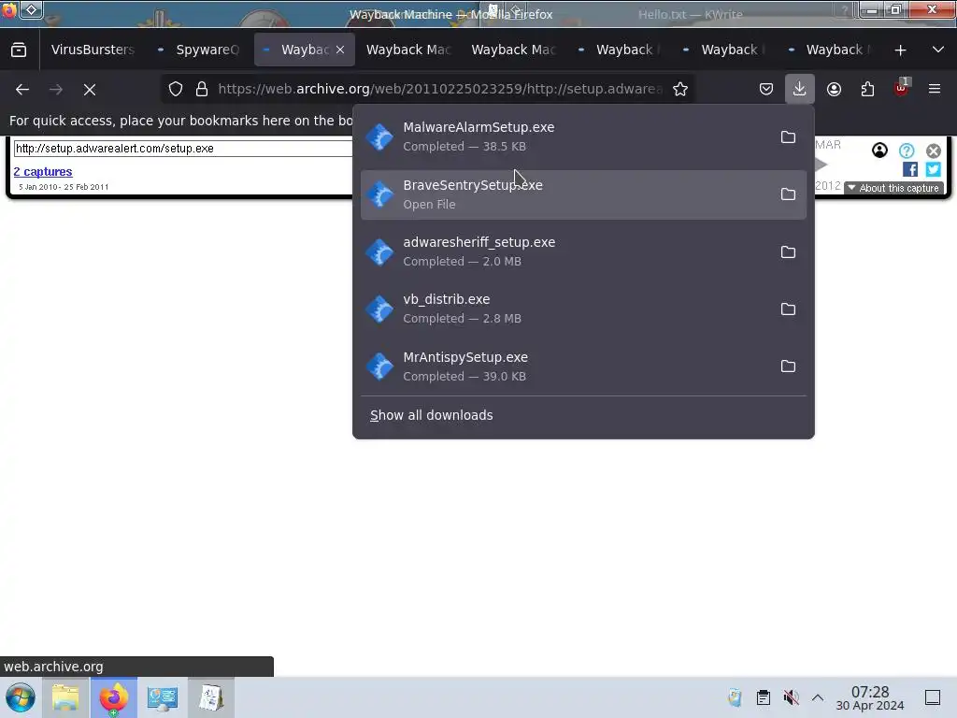Open system settings taskbar icon
The height and width of the screenshot is (718, 957).
pyautogui.click(x=163, y=697)
